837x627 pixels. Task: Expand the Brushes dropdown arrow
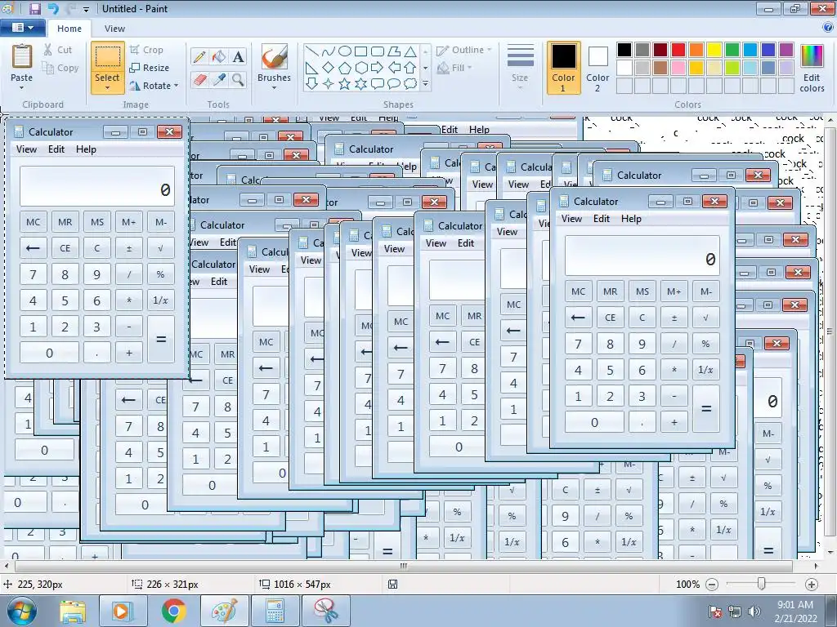[275, 87]
